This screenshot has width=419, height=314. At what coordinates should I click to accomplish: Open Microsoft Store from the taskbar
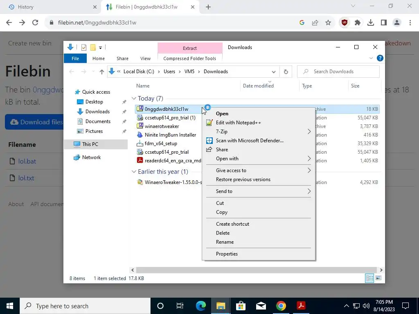coord(241,306)
